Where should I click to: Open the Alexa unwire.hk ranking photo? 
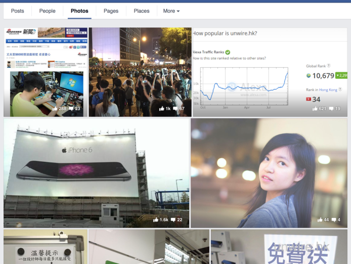pyautogui.click(x=270, y=72)
